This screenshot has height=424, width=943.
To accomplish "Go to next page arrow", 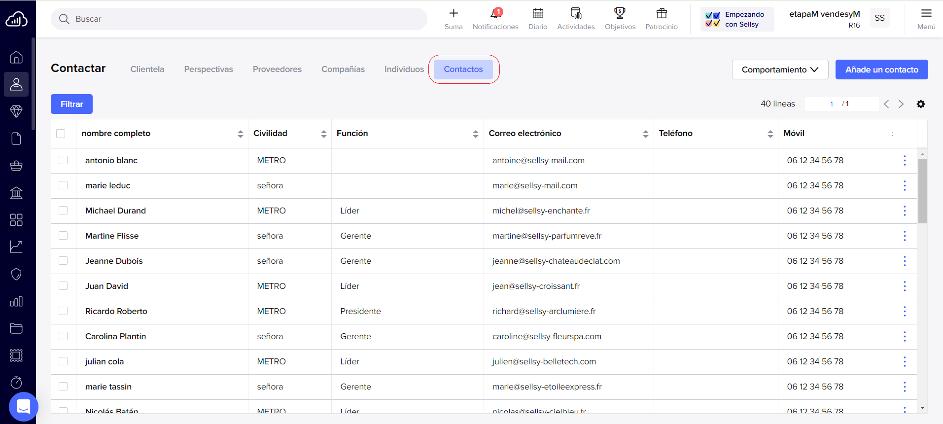I will (x=901, y=104).
